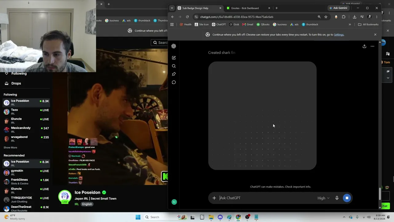Open Chrome's tab search dropdown

[172, 8]
